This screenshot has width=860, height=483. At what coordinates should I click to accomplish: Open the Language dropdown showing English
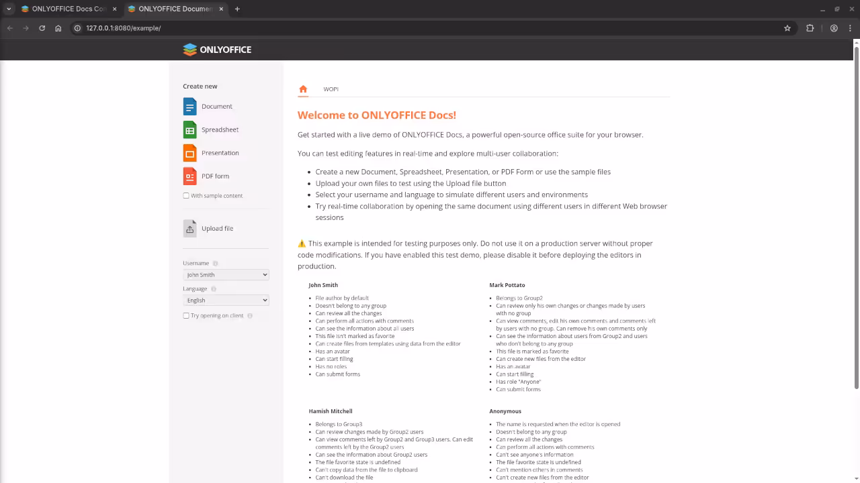(x=226, y=300)
